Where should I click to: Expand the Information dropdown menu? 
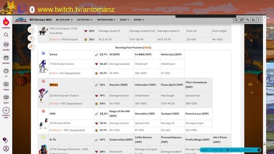pos(106,20)
